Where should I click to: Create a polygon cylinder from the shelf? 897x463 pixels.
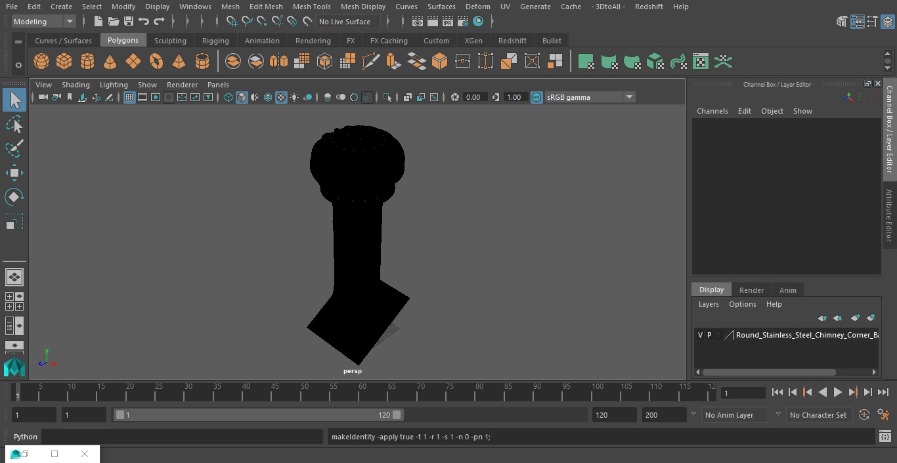[x=87, y=62]
